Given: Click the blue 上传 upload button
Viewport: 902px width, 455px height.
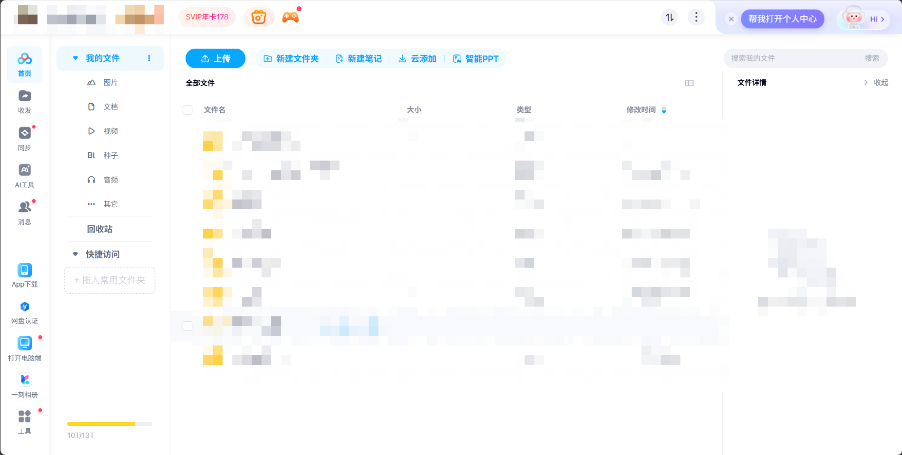Looking at the screenshot, I should point(215,59).
